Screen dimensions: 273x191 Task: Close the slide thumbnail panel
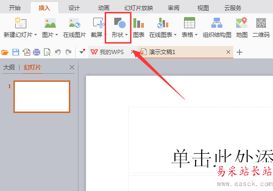click(x=72, y=67)
